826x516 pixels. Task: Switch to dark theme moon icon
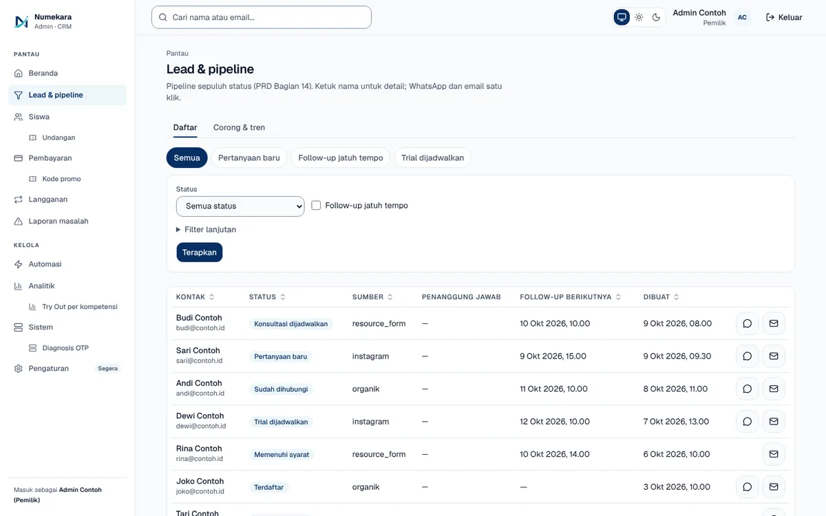[657, 17]
